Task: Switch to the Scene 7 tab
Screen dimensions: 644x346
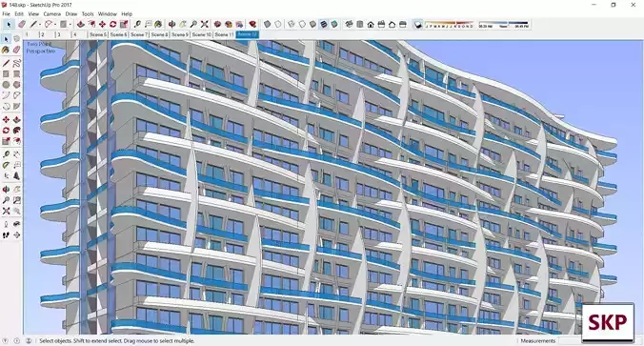Action: pos(139,34)
